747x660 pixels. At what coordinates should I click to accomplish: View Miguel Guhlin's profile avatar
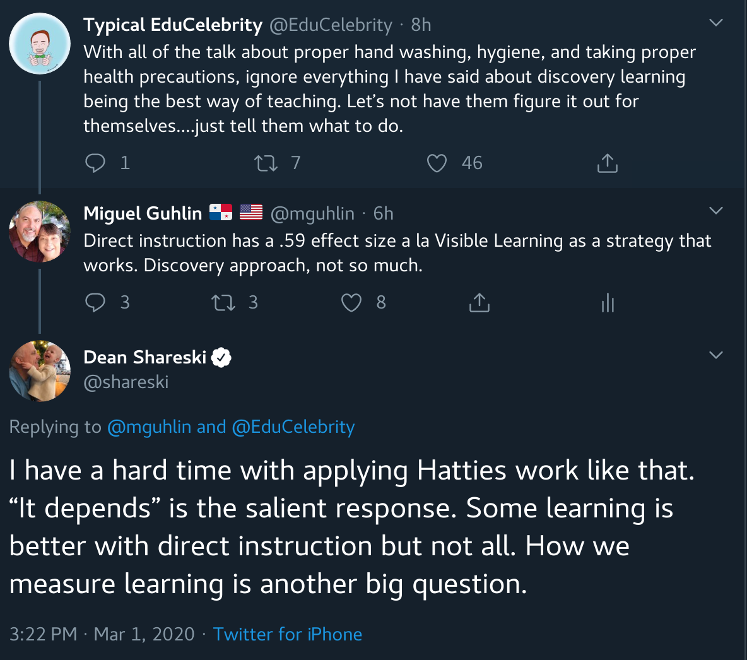click(40, 232)
